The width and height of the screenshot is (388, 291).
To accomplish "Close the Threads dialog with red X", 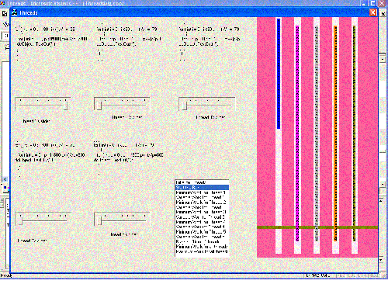I will [372, 12].
